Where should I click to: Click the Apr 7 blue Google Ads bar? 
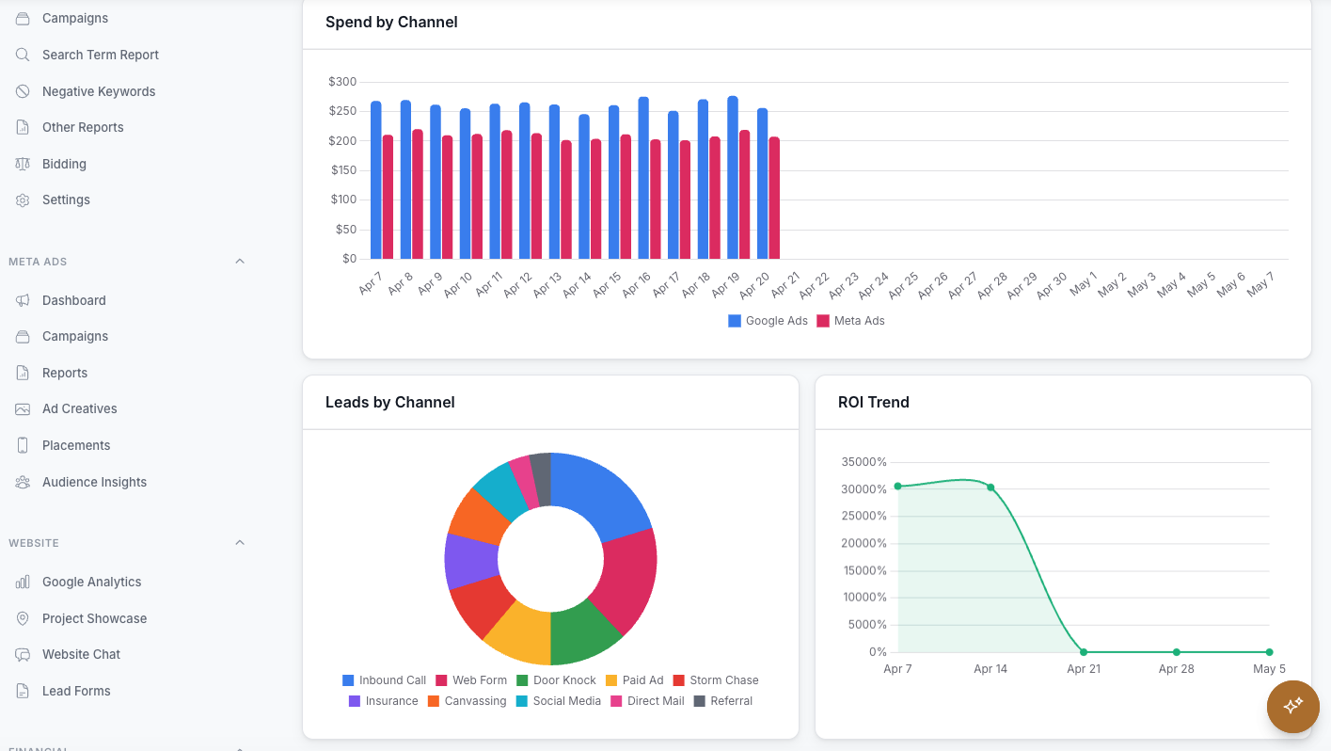375,180
